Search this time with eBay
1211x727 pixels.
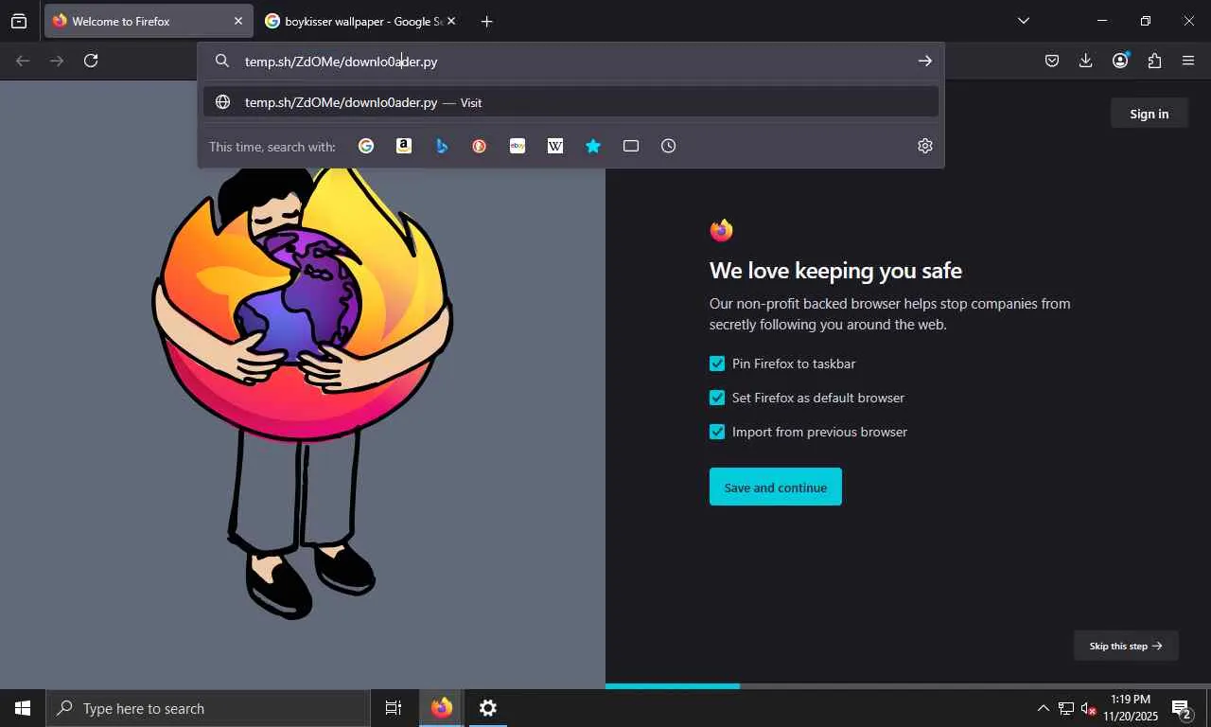pos(518,146)
